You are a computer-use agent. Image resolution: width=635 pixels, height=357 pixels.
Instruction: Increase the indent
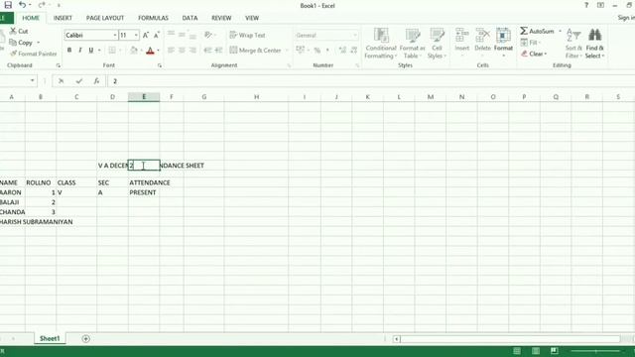218,51
